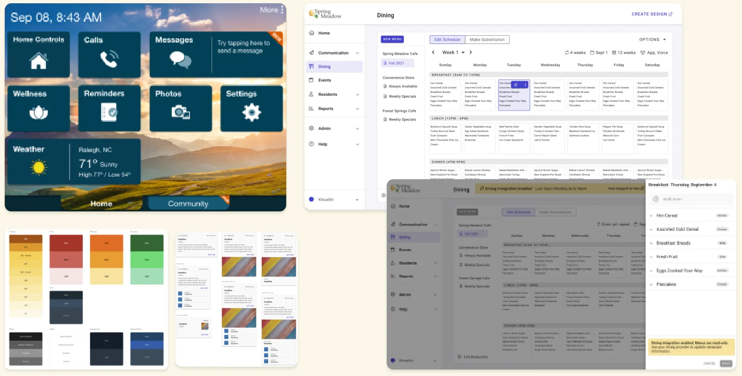Screen dimensions: 742x376
Task: Open the Week 1 dropdown
Action: point(453,52)
